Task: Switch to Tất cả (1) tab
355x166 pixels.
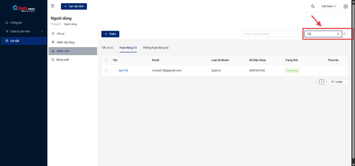Action: click(x=107, y=48)
